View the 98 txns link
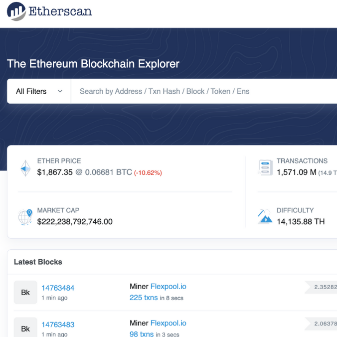 142,334
